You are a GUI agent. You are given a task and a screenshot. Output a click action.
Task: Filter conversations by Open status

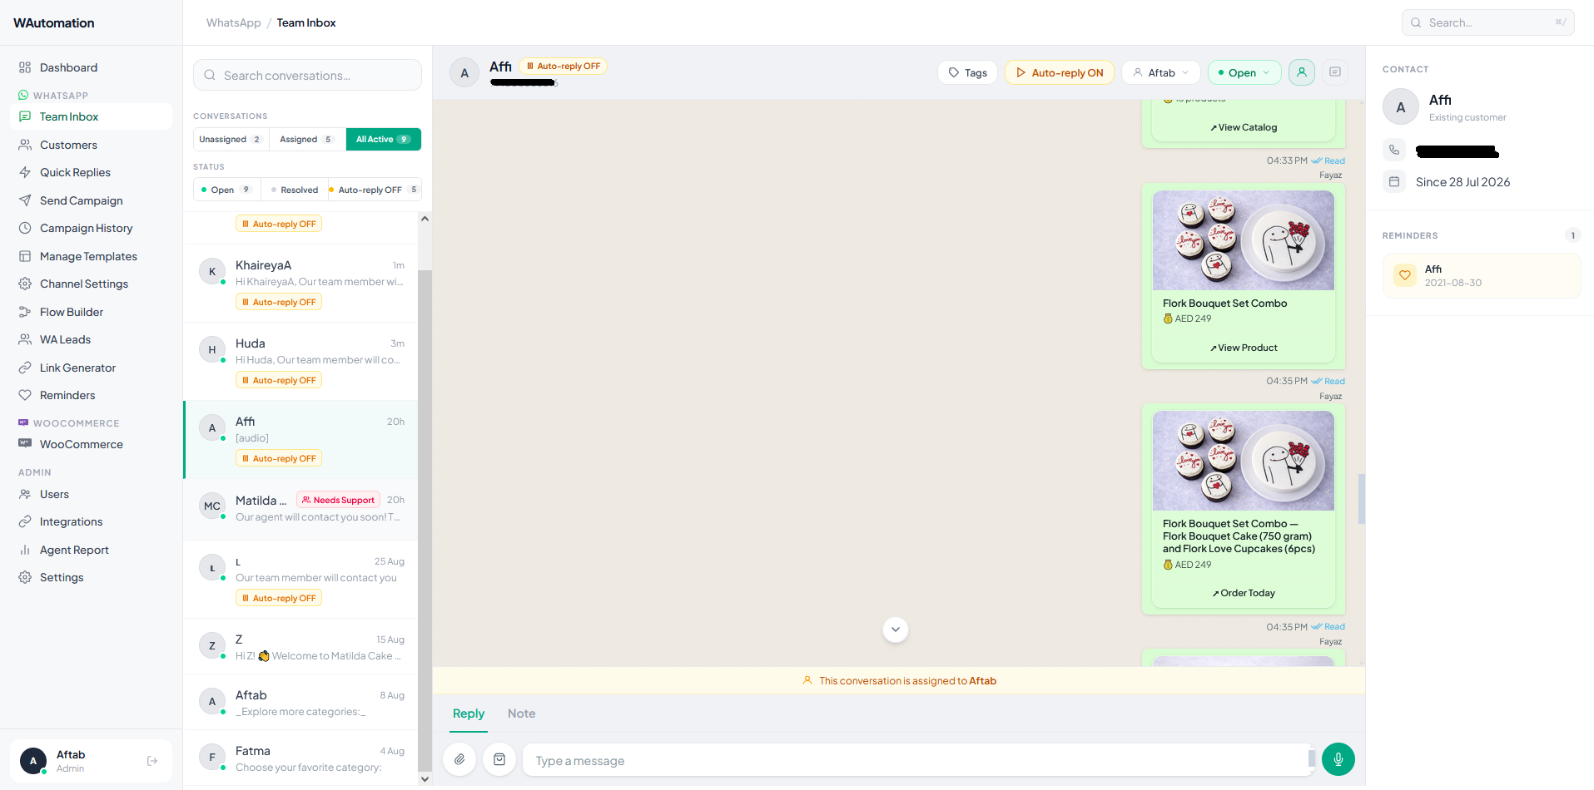click(x=226, y=190)
